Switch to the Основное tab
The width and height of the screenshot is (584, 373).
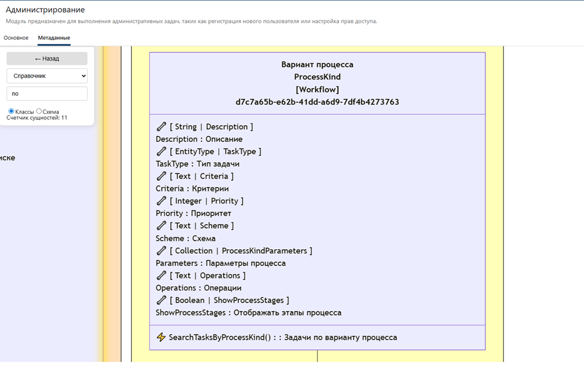click(16, 38)
